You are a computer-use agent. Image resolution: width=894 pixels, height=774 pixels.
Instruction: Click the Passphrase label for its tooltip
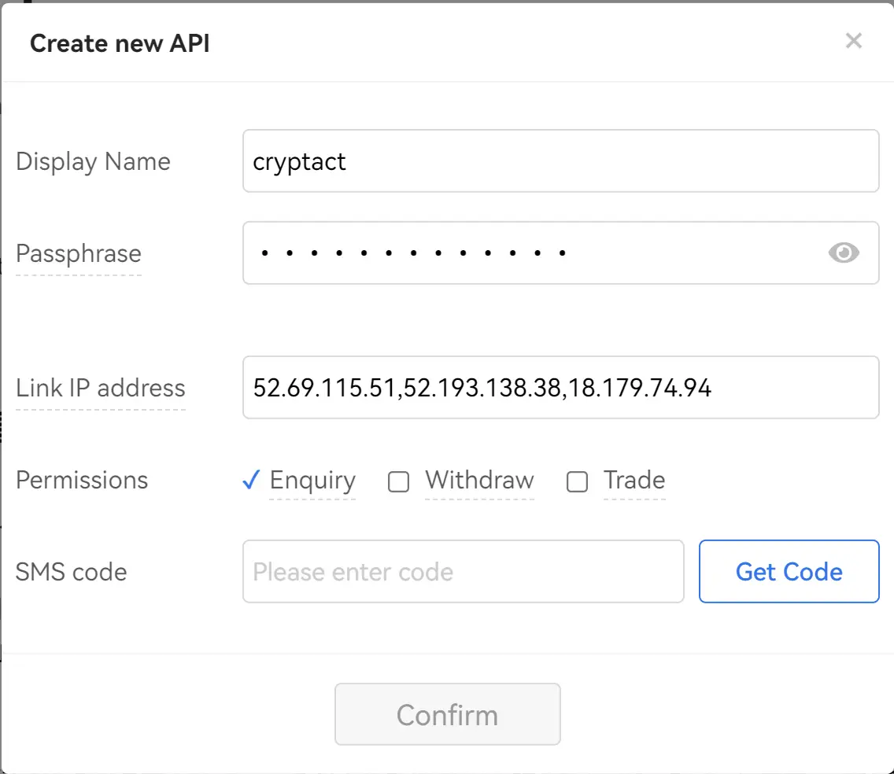(78, 253)
